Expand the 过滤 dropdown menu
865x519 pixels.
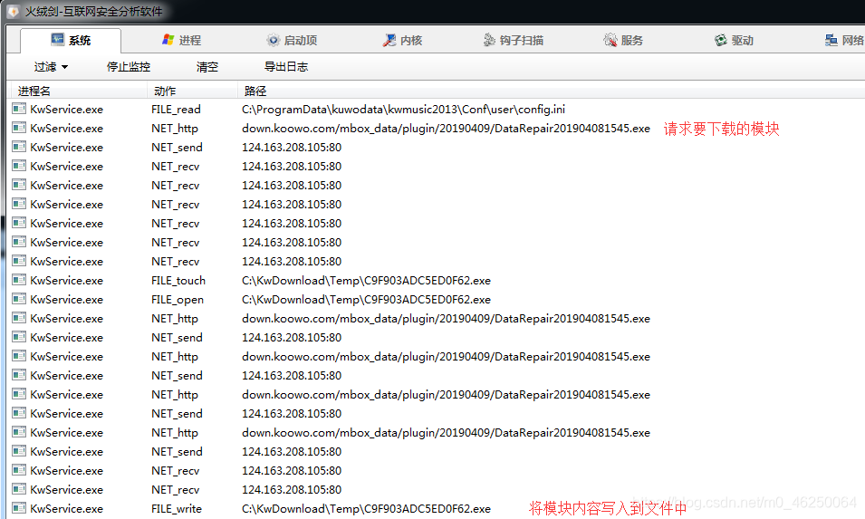(x=51, y=67)
